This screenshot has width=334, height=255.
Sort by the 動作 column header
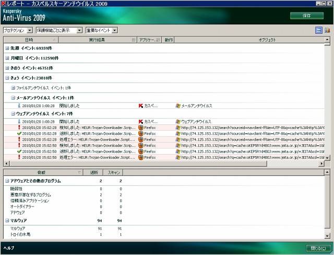[168, 40]
